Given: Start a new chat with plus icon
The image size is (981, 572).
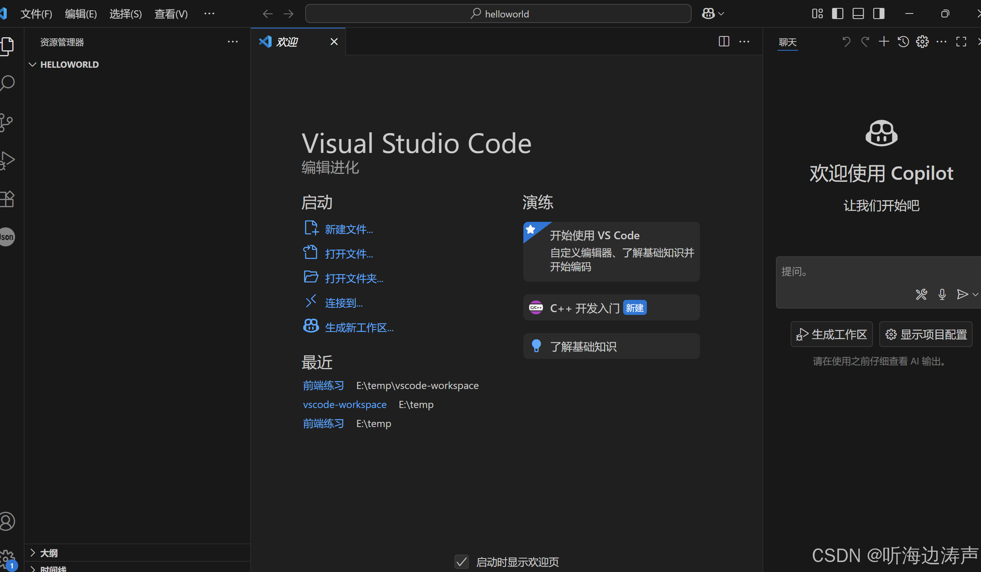Looking at the screenshot, I should tap(884, 42).
